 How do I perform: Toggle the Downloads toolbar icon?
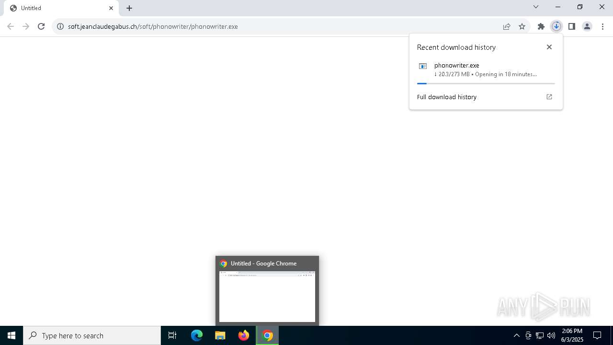tap(556, 26)
